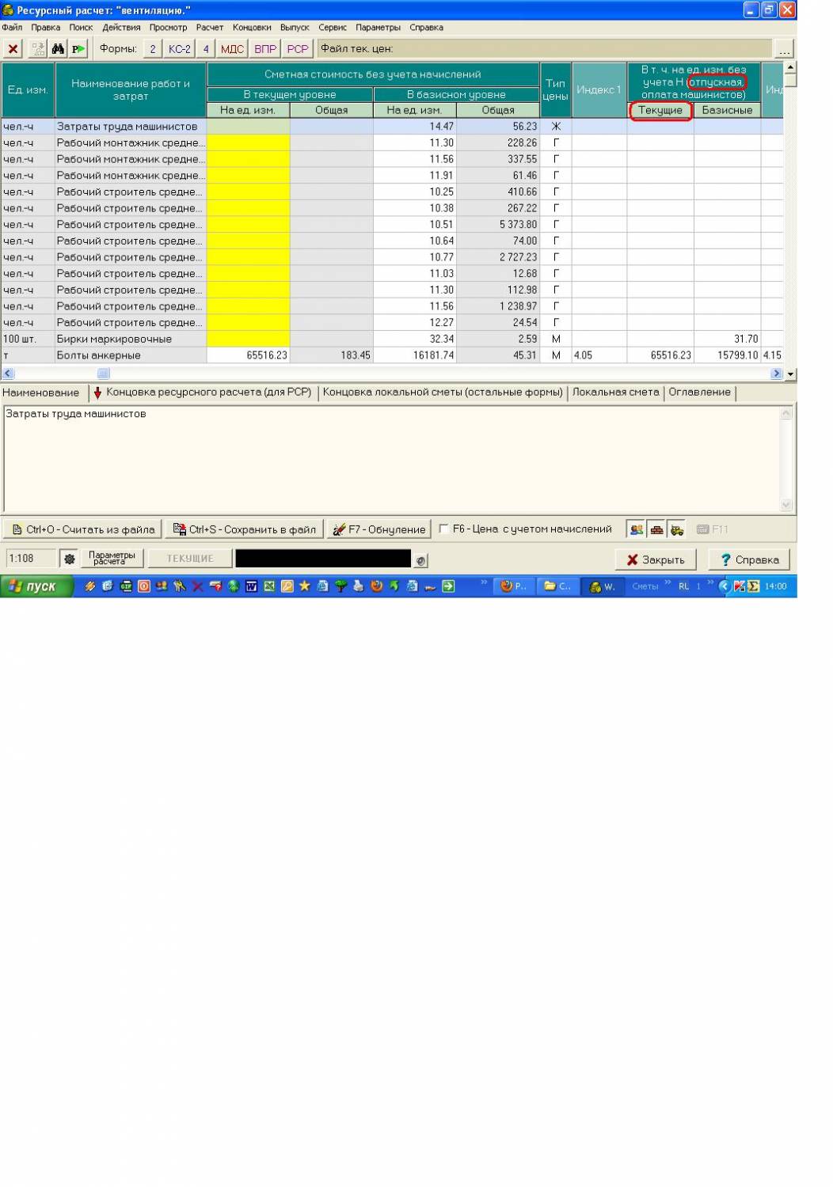Click the machinery filter icon
833x1187 pixels.
tap(676, 529)
